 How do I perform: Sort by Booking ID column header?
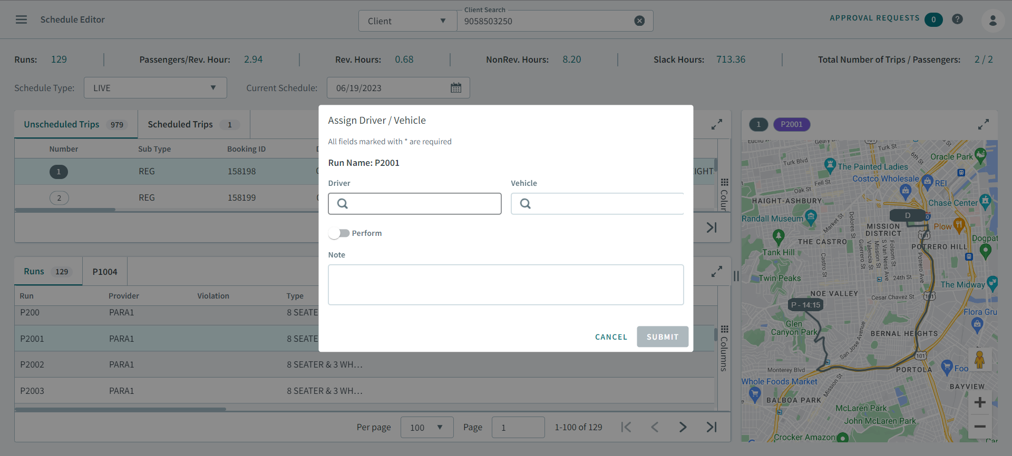pyautogui.click(x=247, y=149)
